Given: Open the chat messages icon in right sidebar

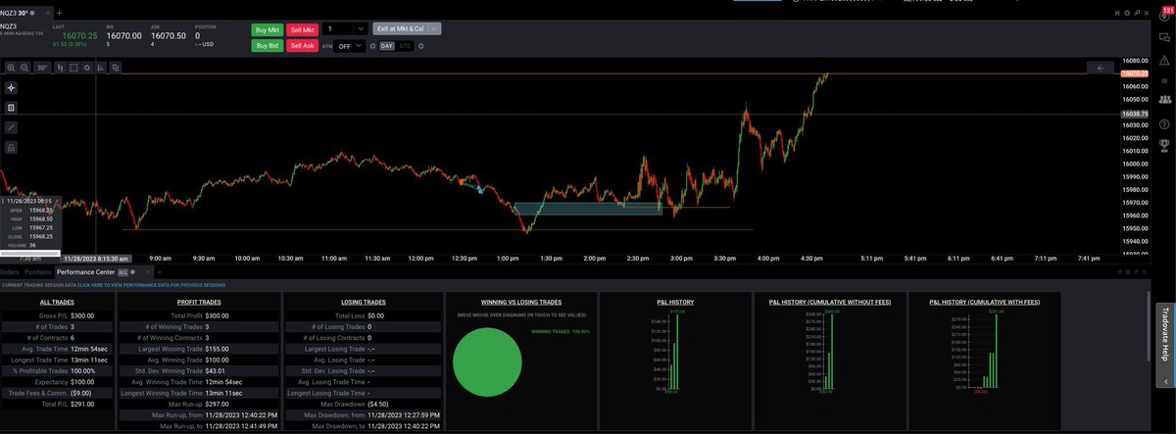Looking at the screenshot, I should [x=1164, y=38].
